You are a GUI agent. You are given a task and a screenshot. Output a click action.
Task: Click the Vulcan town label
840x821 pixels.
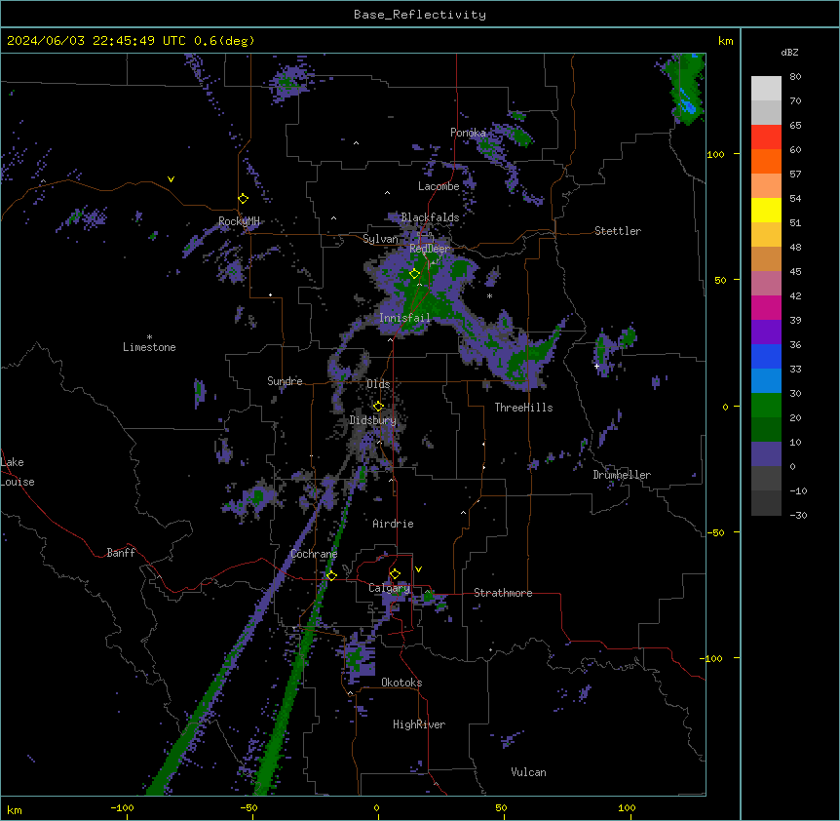pos(529,772)
